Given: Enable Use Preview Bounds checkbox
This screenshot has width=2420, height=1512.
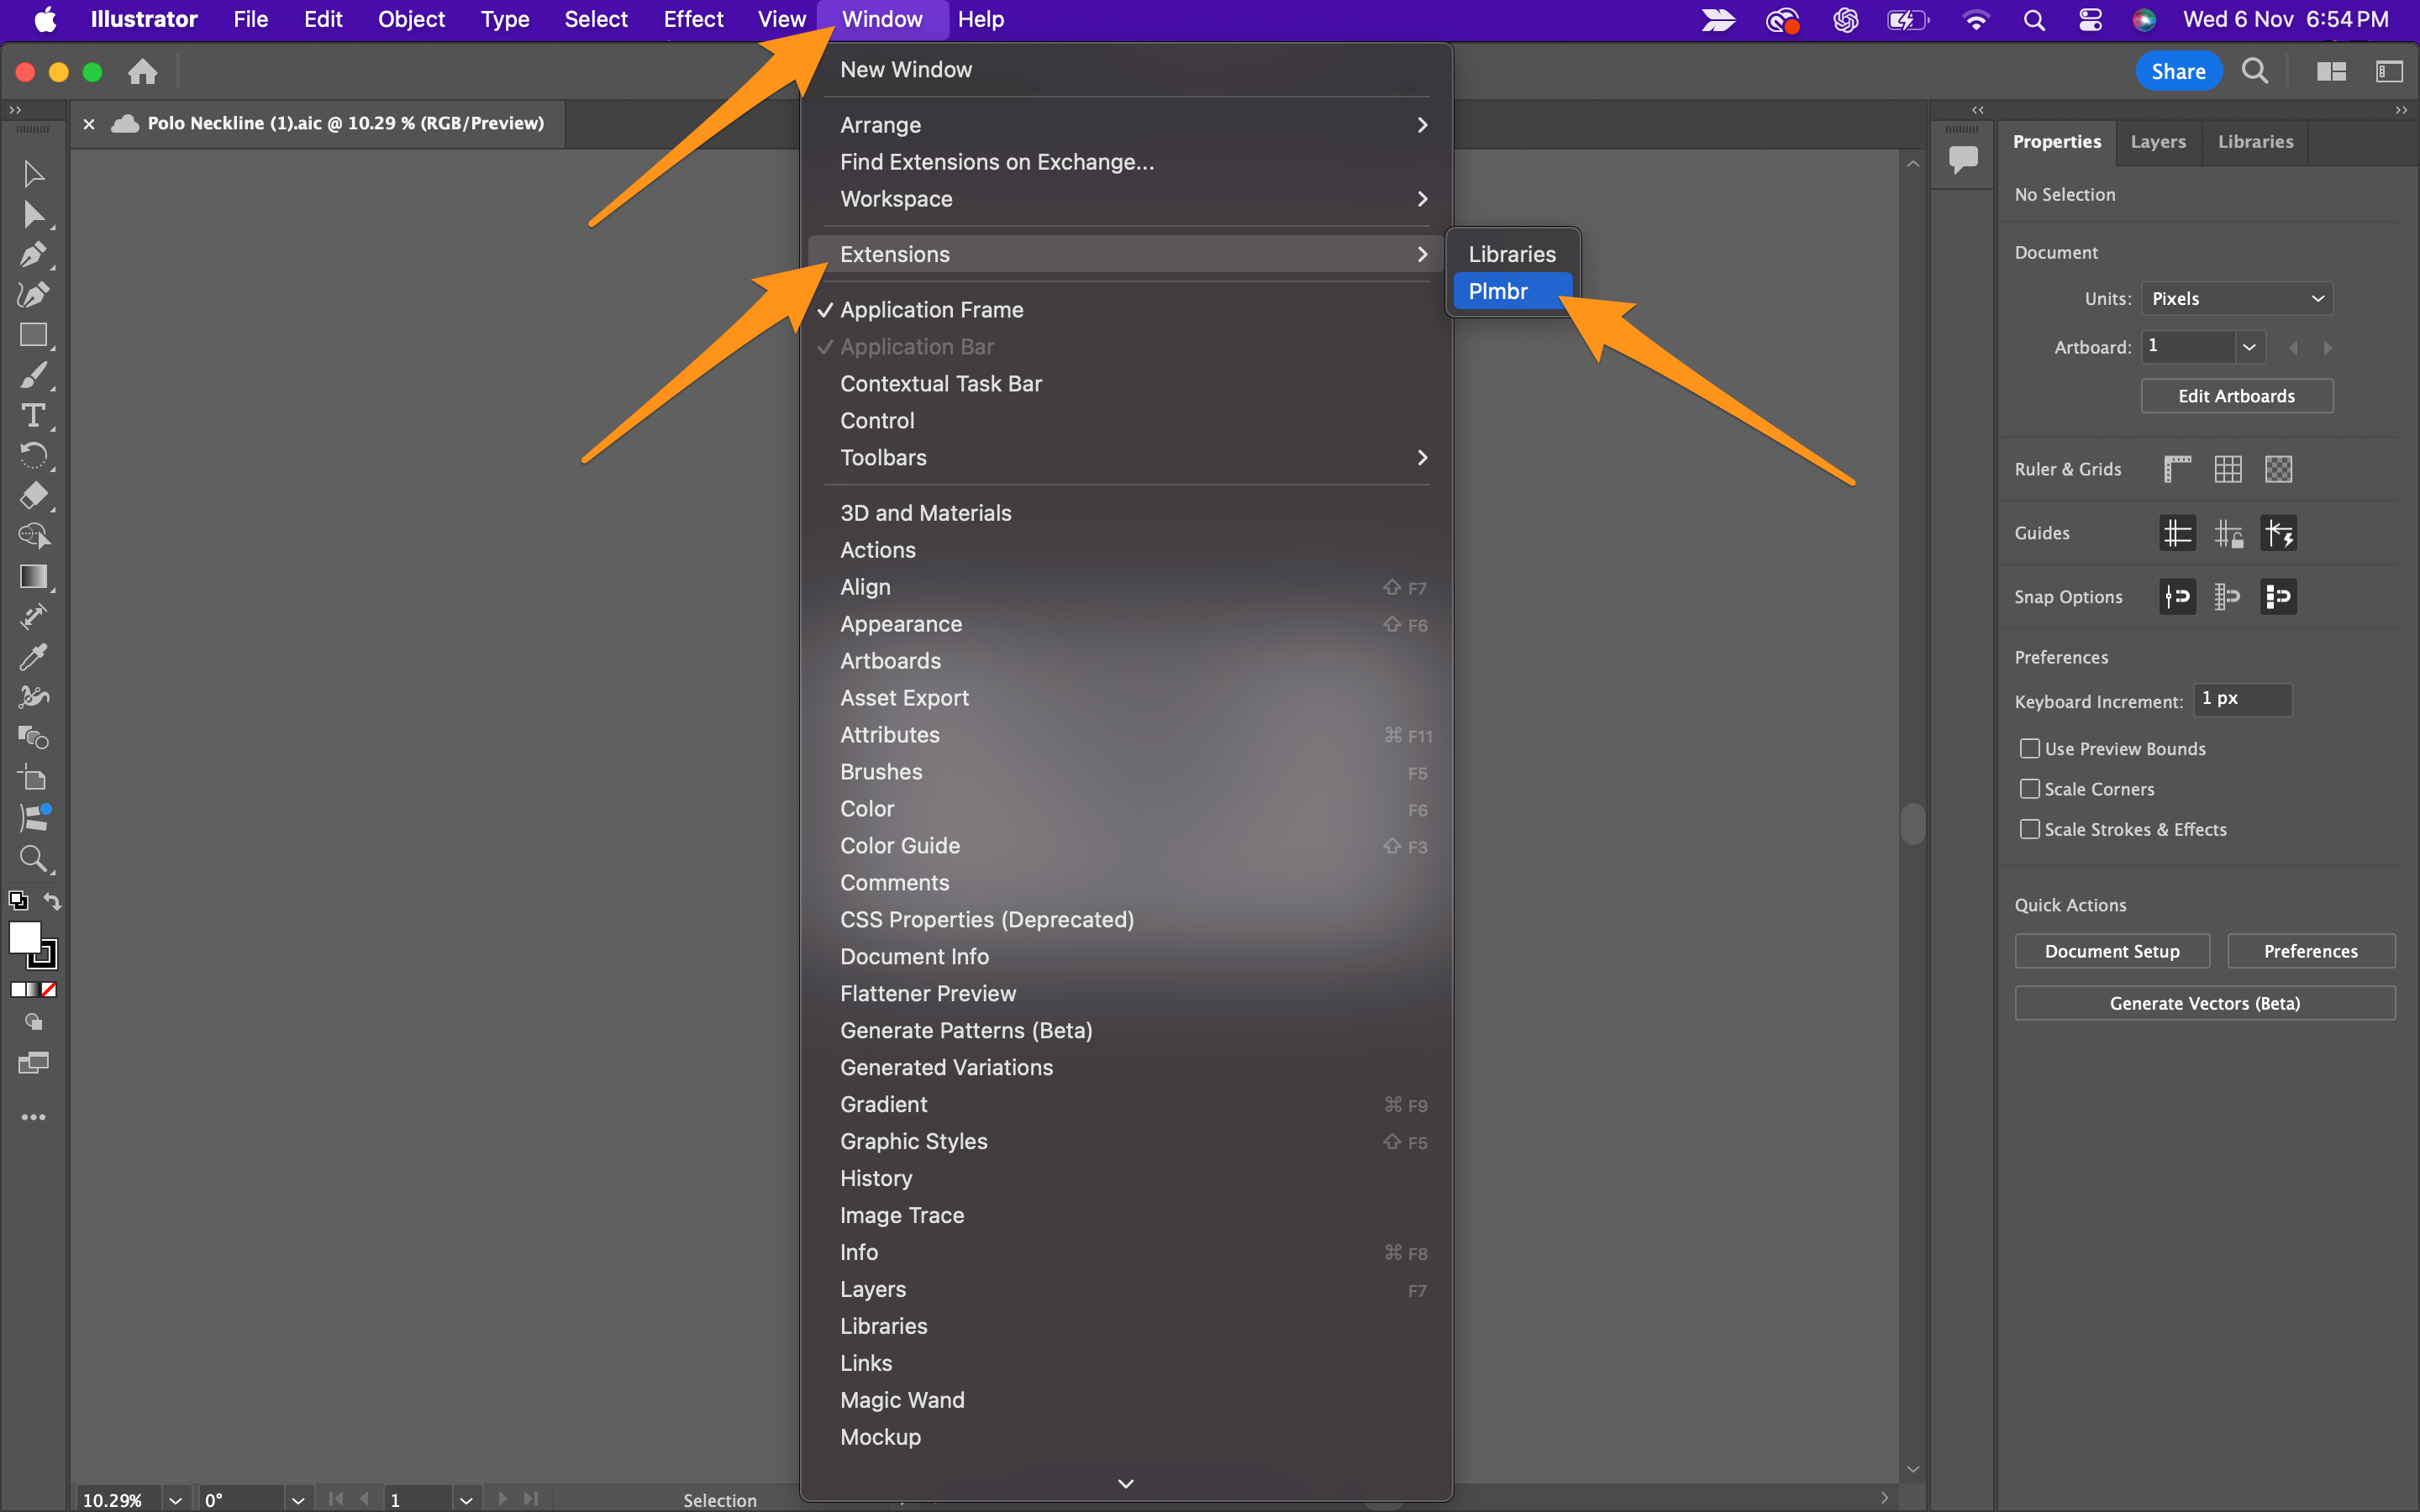Looking at the screenshot, I should [x=2030, y=749].
